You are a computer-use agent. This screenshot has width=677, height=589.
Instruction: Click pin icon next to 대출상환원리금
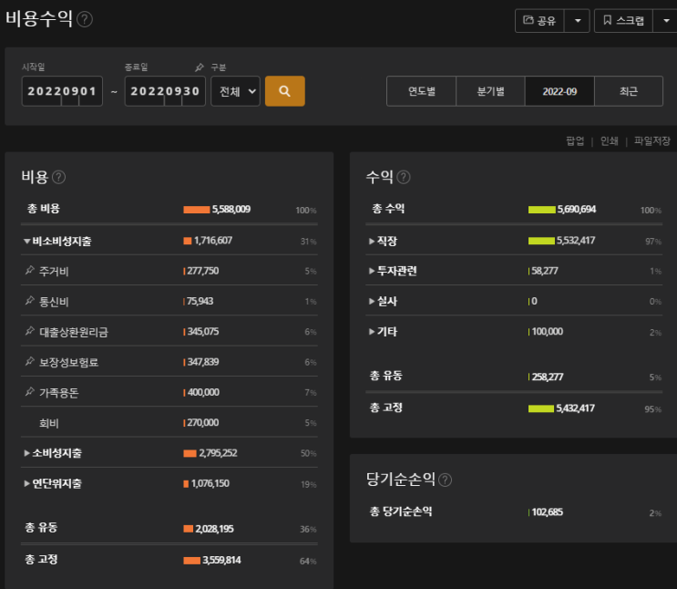click(29, 332)
